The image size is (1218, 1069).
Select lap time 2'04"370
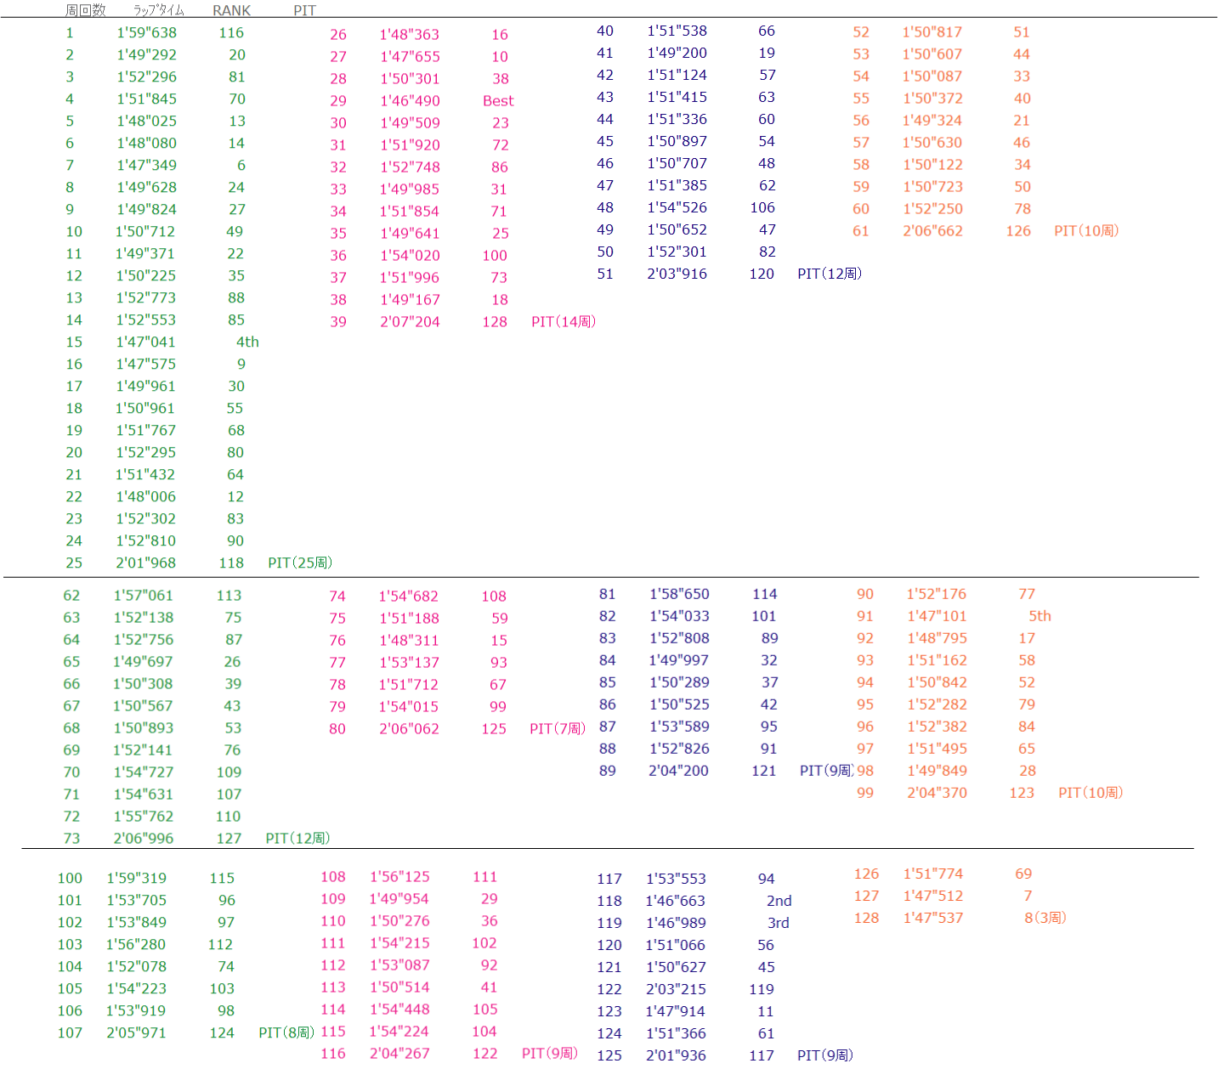[x=937, y=793]
